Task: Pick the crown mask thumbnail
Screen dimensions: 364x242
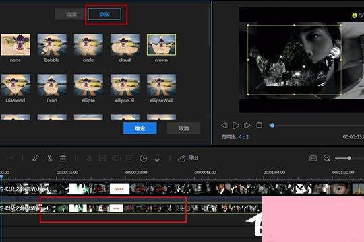Action: click(x=161, y=44)
